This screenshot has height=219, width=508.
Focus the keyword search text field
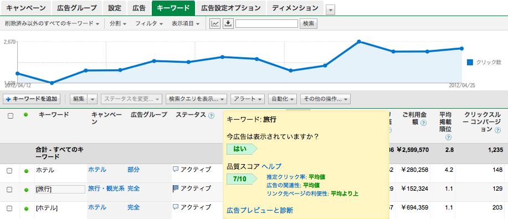pos(266,23)
